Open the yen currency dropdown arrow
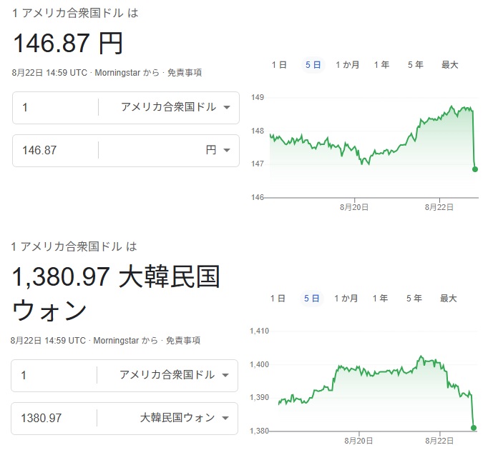The image size is (493, 455). 227,150
